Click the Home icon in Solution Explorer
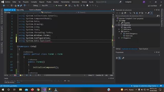Image resolution: width=164 pixels, height=92 pixels. (x=122, y=13)
